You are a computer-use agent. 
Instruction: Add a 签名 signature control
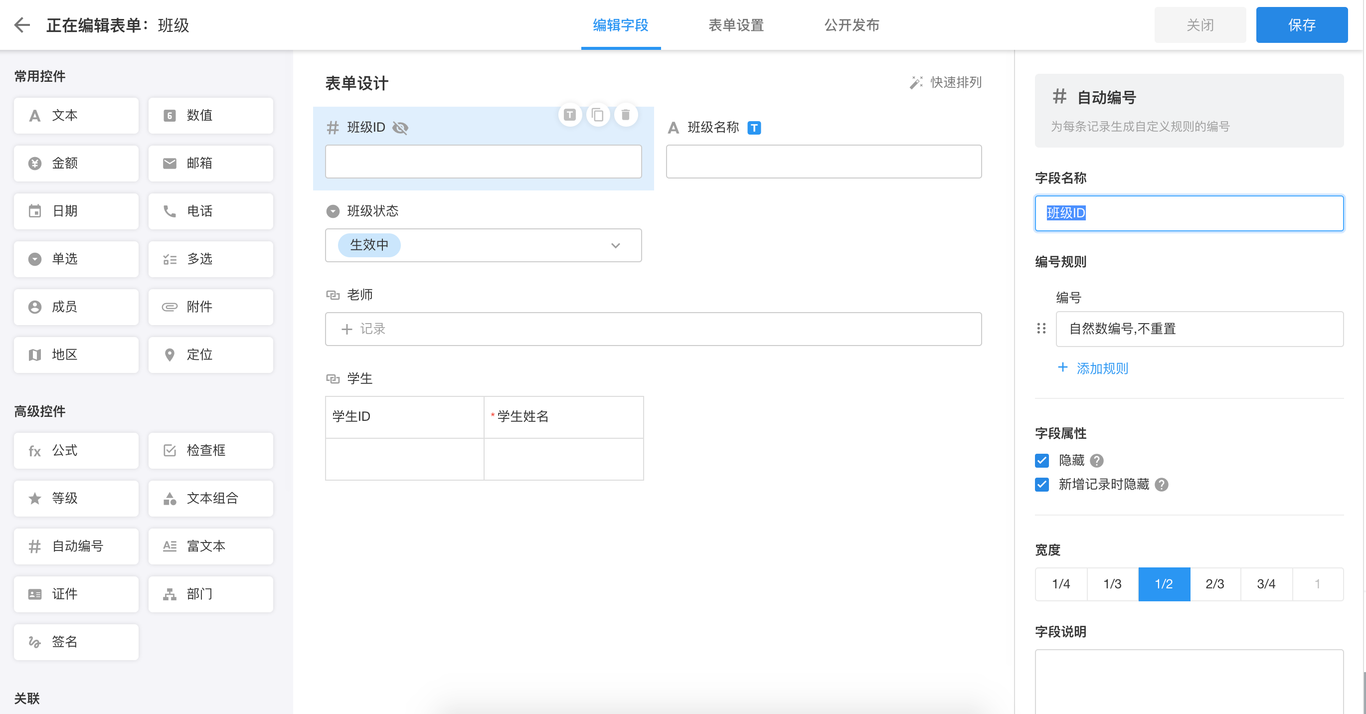(x=76, y=642)
